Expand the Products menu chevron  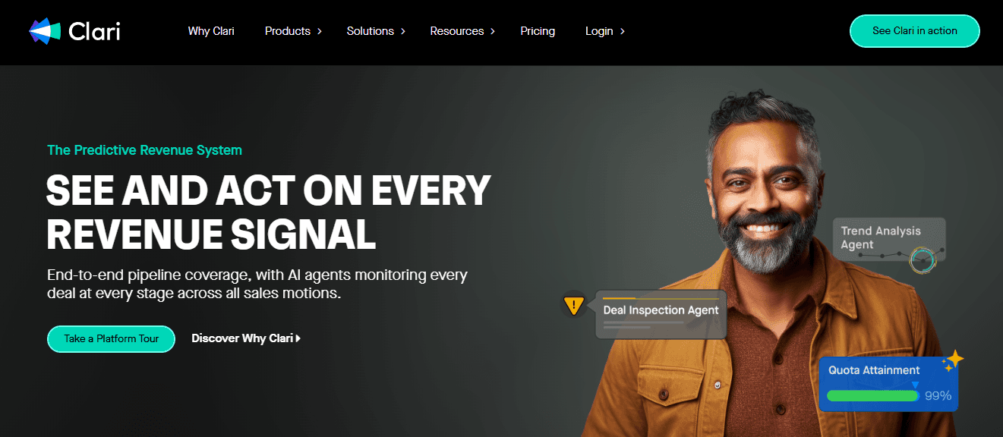point(320,31)
